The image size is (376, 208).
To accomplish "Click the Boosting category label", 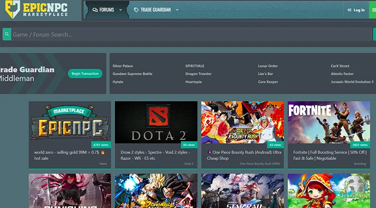I will pos(360,164).
